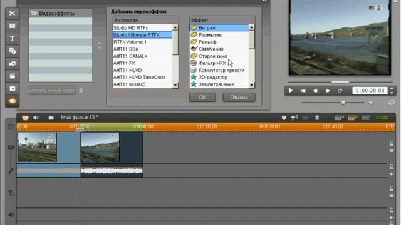Mute preview audio with the player speaker icon
Screen dimensions: 401x225
[x=371, y=102]
